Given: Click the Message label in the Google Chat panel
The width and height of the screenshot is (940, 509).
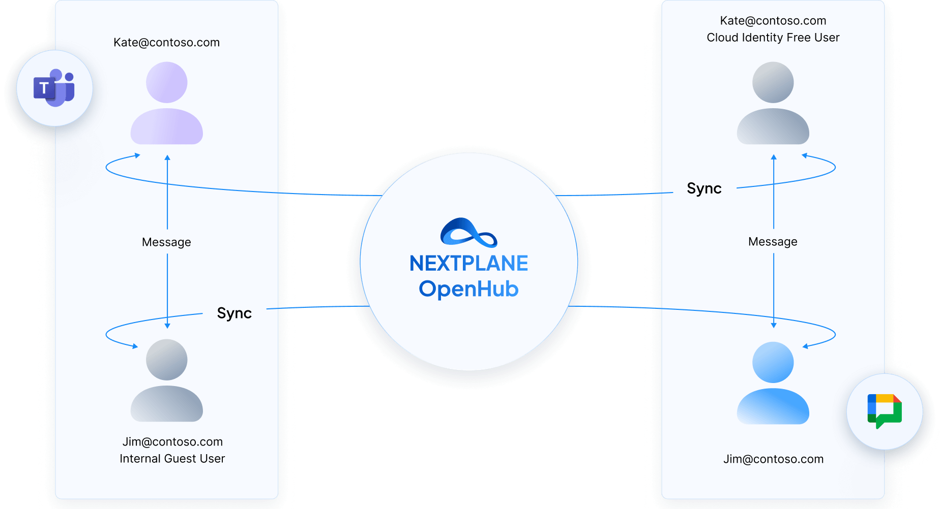Looking at the screenshot, I should pos(773,242).
